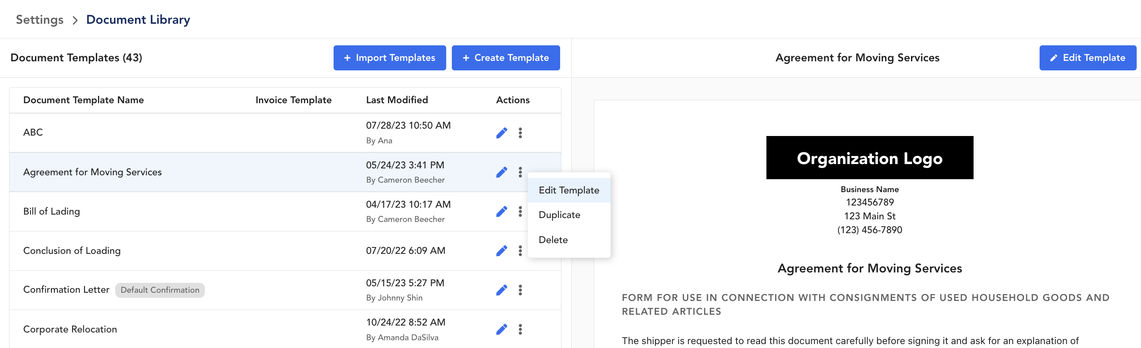Click the By Ana author text
The width and height of the screenshot is (1141, 348).
click(379, 140)
